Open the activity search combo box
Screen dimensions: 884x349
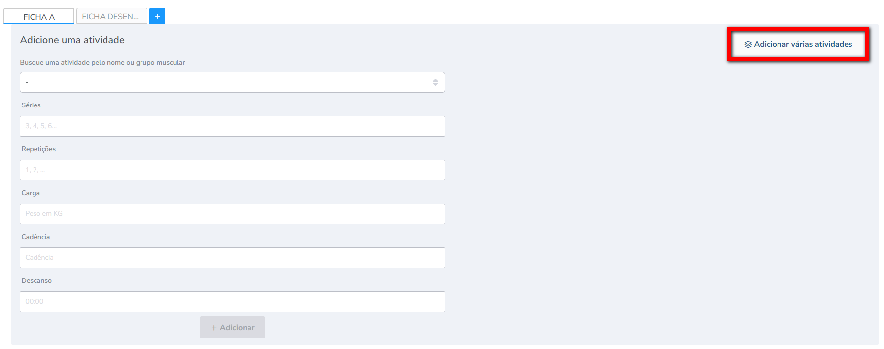point(227,82)
